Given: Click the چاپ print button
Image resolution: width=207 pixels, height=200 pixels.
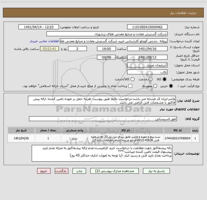Looking at the screenshot, I should point(79,171).
